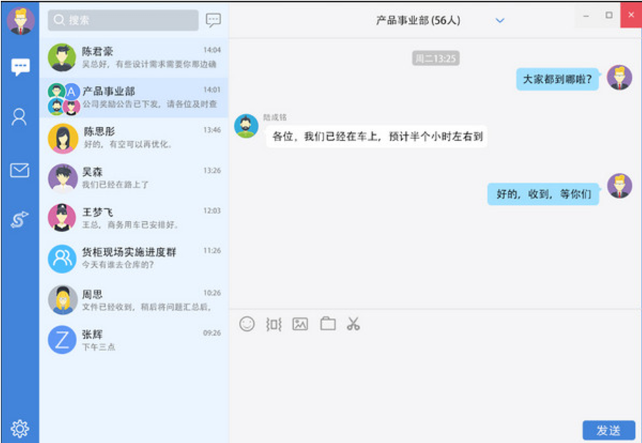
Task: Click the search input field
Action: coord(121,21)
